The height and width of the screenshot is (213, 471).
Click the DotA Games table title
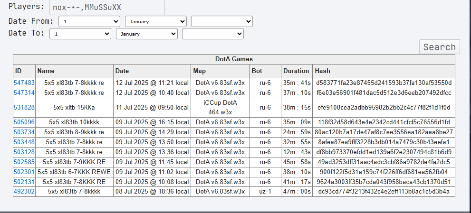point(234,59)
